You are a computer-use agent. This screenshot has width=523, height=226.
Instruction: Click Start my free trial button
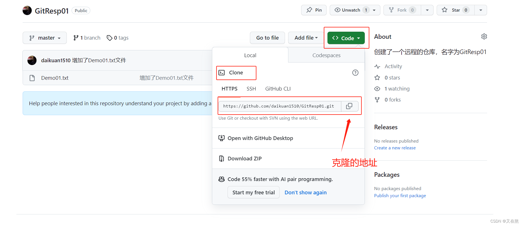(254, 192)
